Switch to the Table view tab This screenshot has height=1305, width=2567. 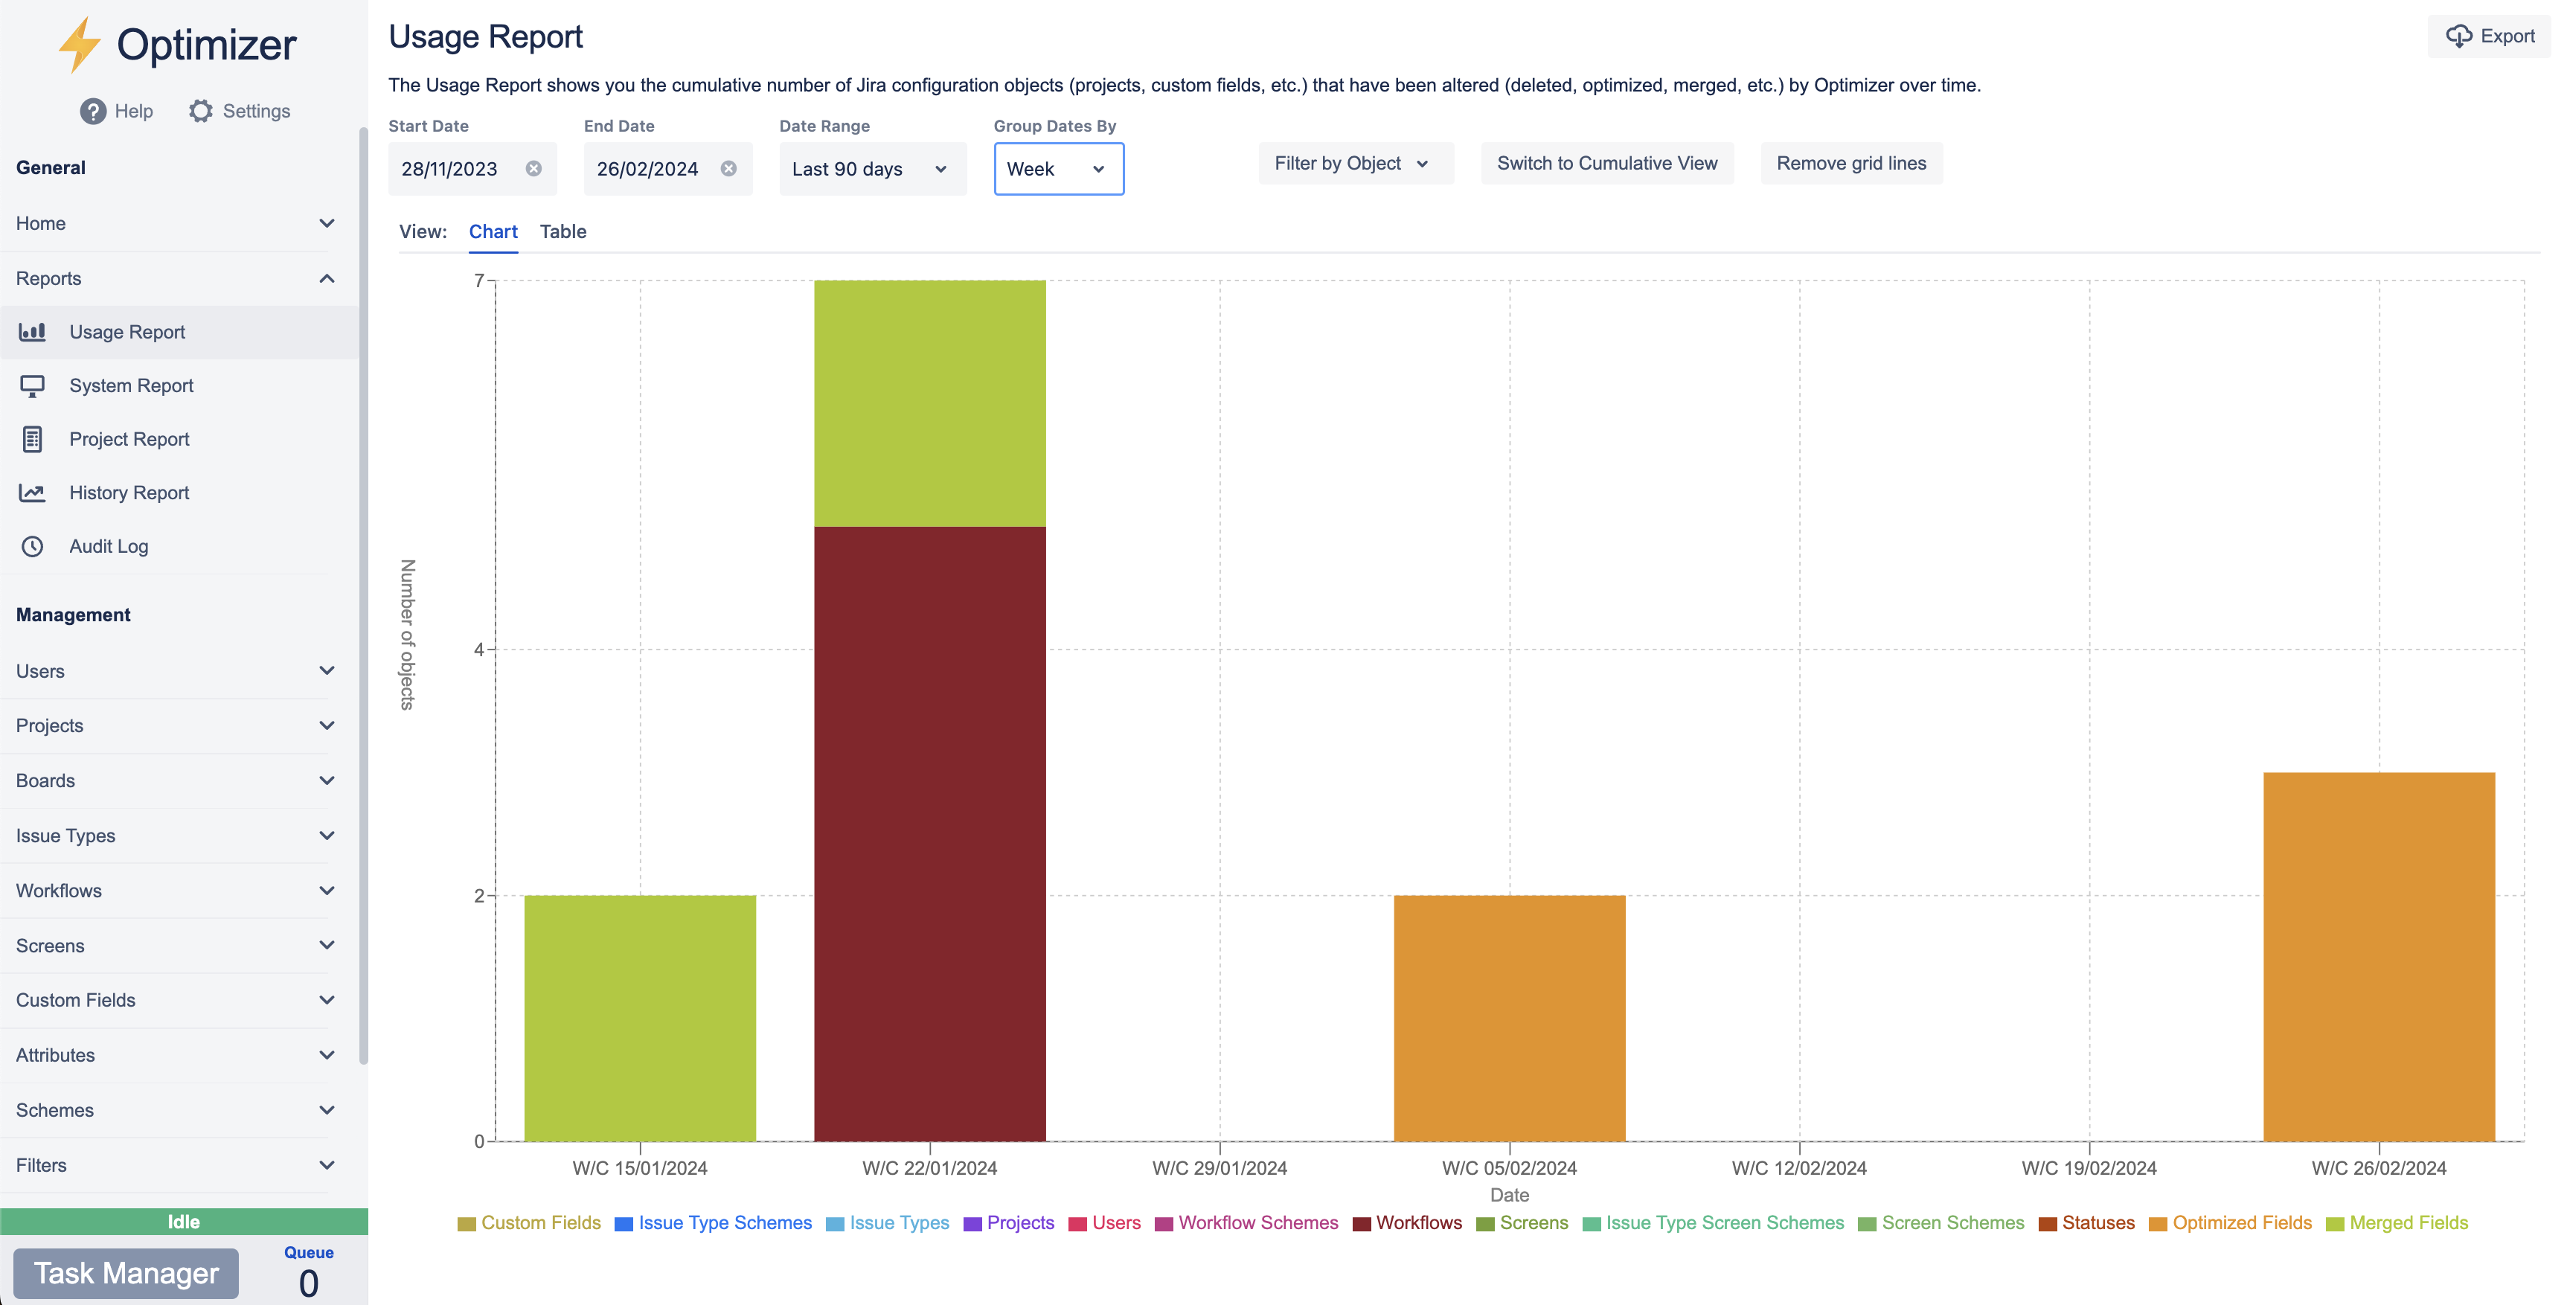pyautogui.click(x=563, y=231)
